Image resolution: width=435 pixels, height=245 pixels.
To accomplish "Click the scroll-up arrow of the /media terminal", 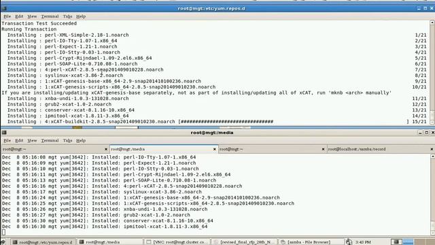I will [x=433, y=157].
